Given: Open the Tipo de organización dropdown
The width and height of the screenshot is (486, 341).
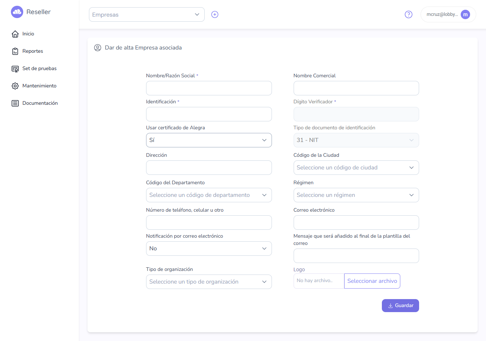Looking at the screenshot, I should pyautogui.click(x=209, y=282).
